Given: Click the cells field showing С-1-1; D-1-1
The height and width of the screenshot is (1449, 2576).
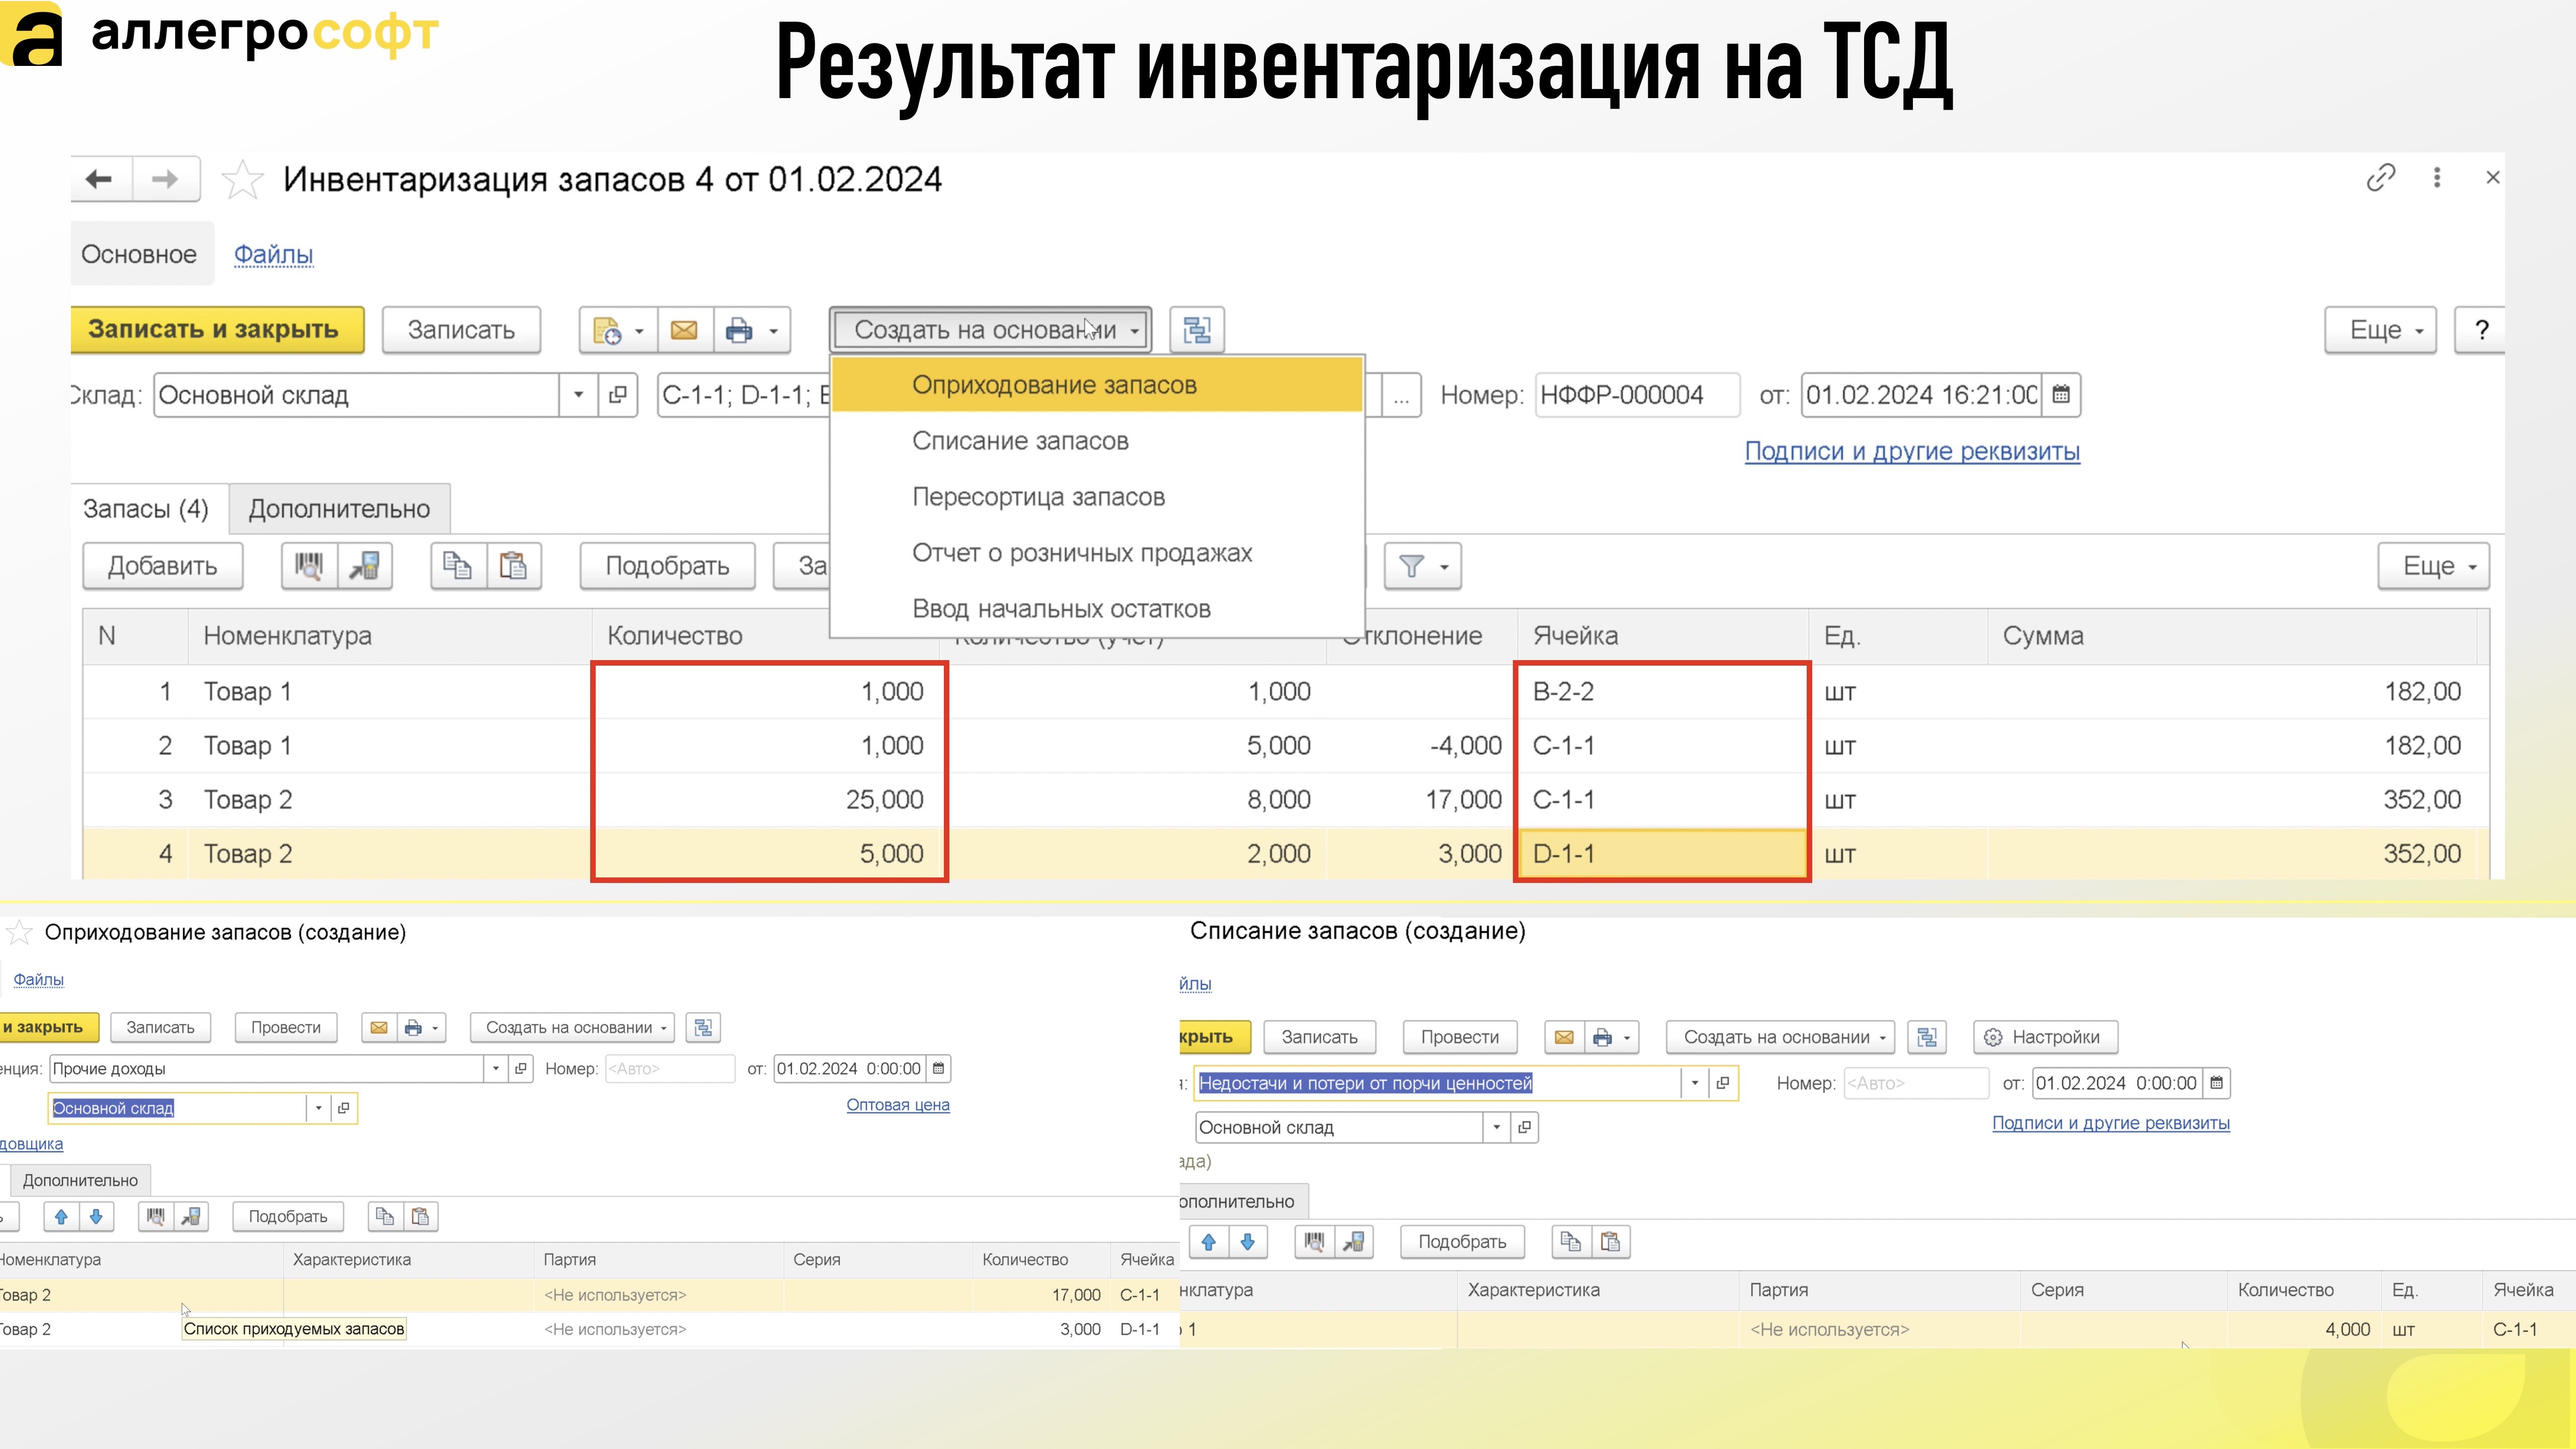Looking at the screenshot, I should point(745,395).
